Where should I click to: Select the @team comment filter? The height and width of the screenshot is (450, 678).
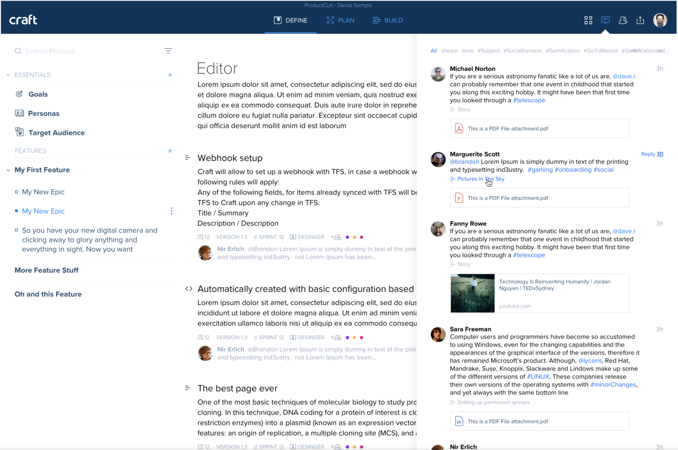click(x=449, y=51)
